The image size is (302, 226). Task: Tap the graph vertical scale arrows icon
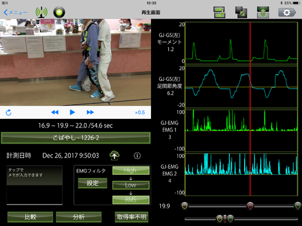[263, 12]
